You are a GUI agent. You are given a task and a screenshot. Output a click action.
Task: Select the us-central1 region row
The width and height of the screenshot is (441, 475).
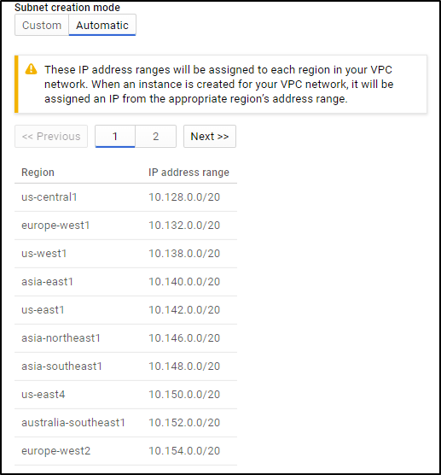click(126, 197)
